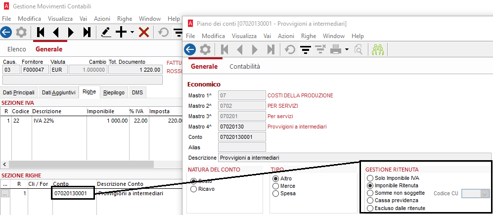Click the plus add-record icon
The image size is (493, 215).
(x=121, y=32)
